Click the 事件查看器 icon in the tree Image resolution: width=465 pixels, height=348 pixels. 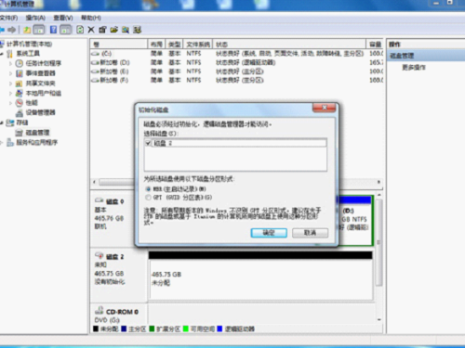20,73
